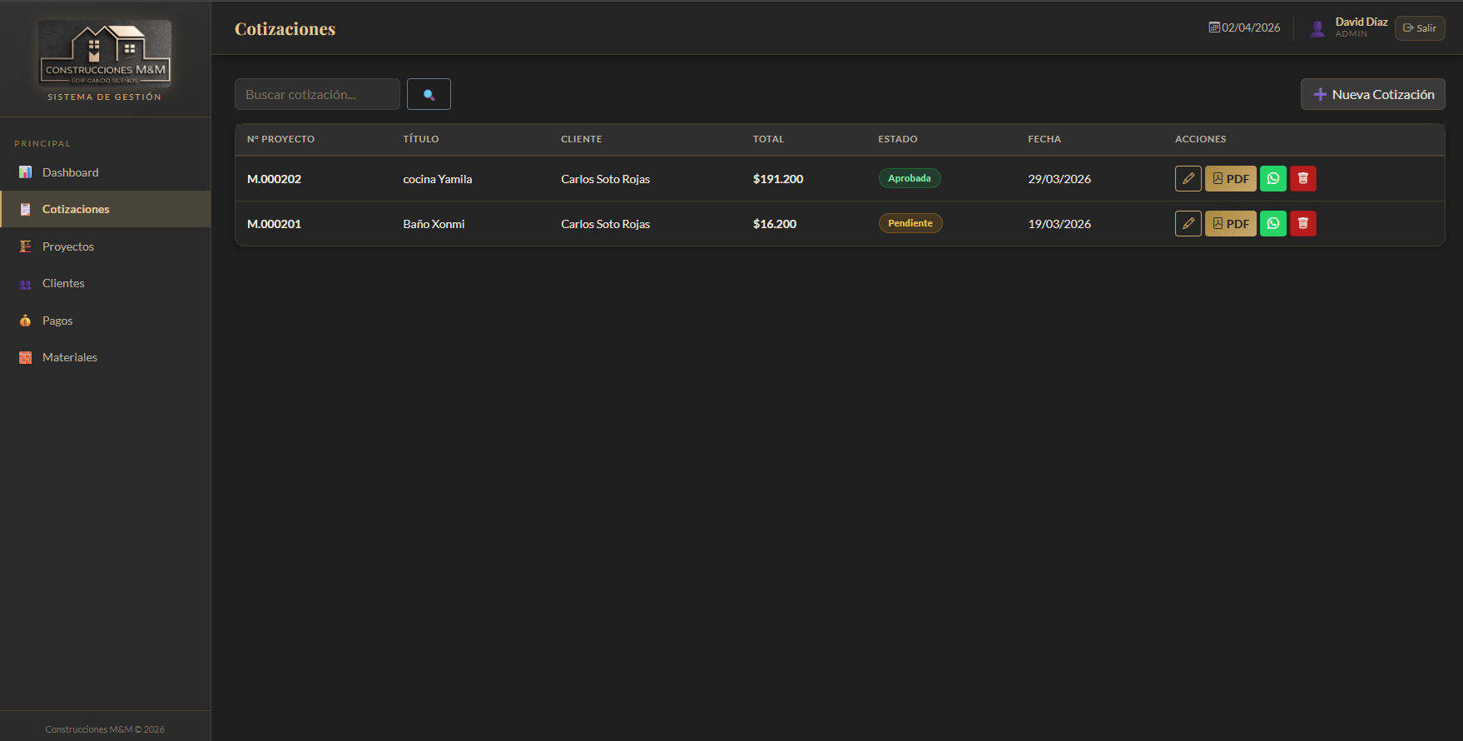The width and height of the screenshot is (1463, 741).
Task: Download PDF for Baño Xonmi quote
Action: point(1230,223)
